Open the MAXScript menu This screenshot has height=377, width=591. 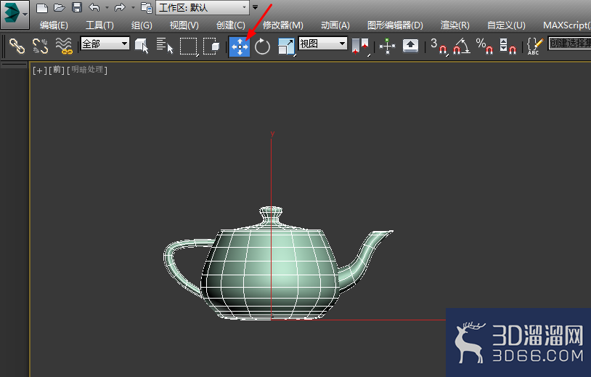pos(566,25)
